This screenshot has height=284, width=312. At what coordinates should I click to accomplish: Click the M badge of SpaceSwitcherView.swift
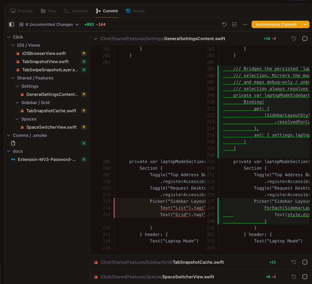click(x=84, y=127)
